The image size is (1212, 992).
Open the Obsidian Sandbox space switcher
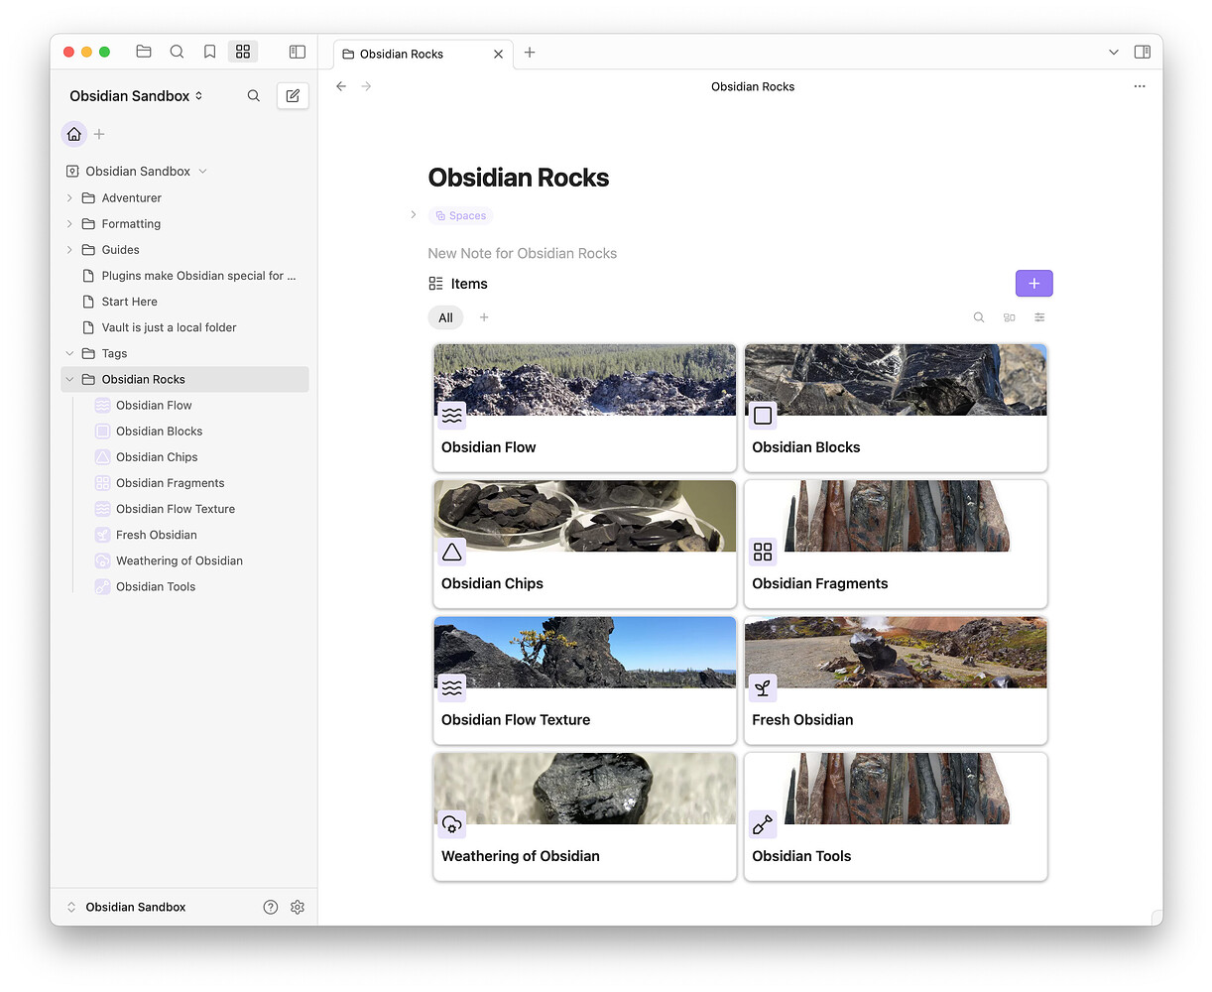tap(136, 95)
